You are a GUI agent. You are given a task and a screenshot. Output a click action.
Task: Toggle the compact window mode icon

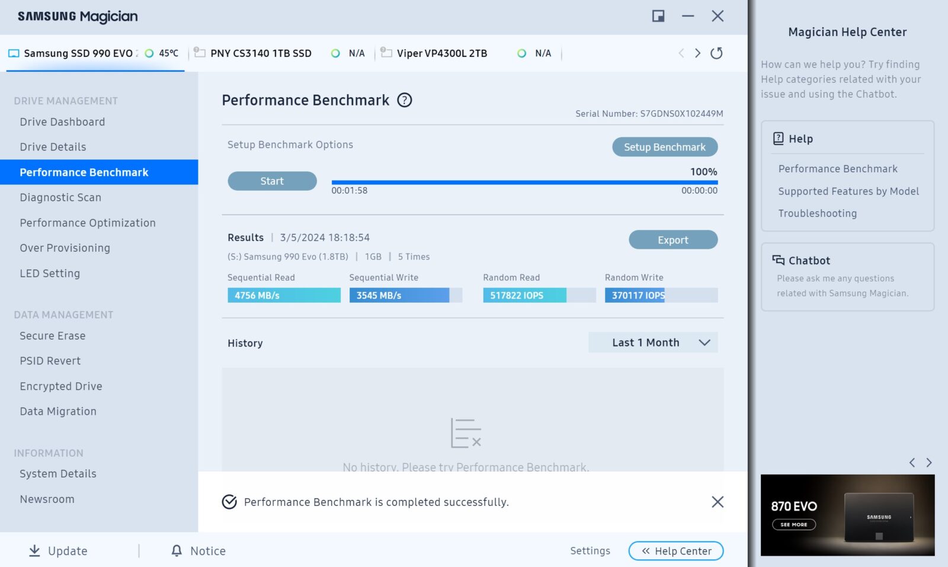pyautogui.click(x=658, y=16)
